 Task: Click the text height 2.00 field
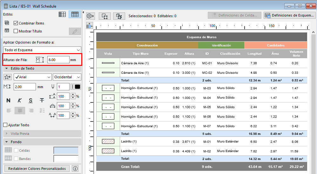[x=25, y=87]
